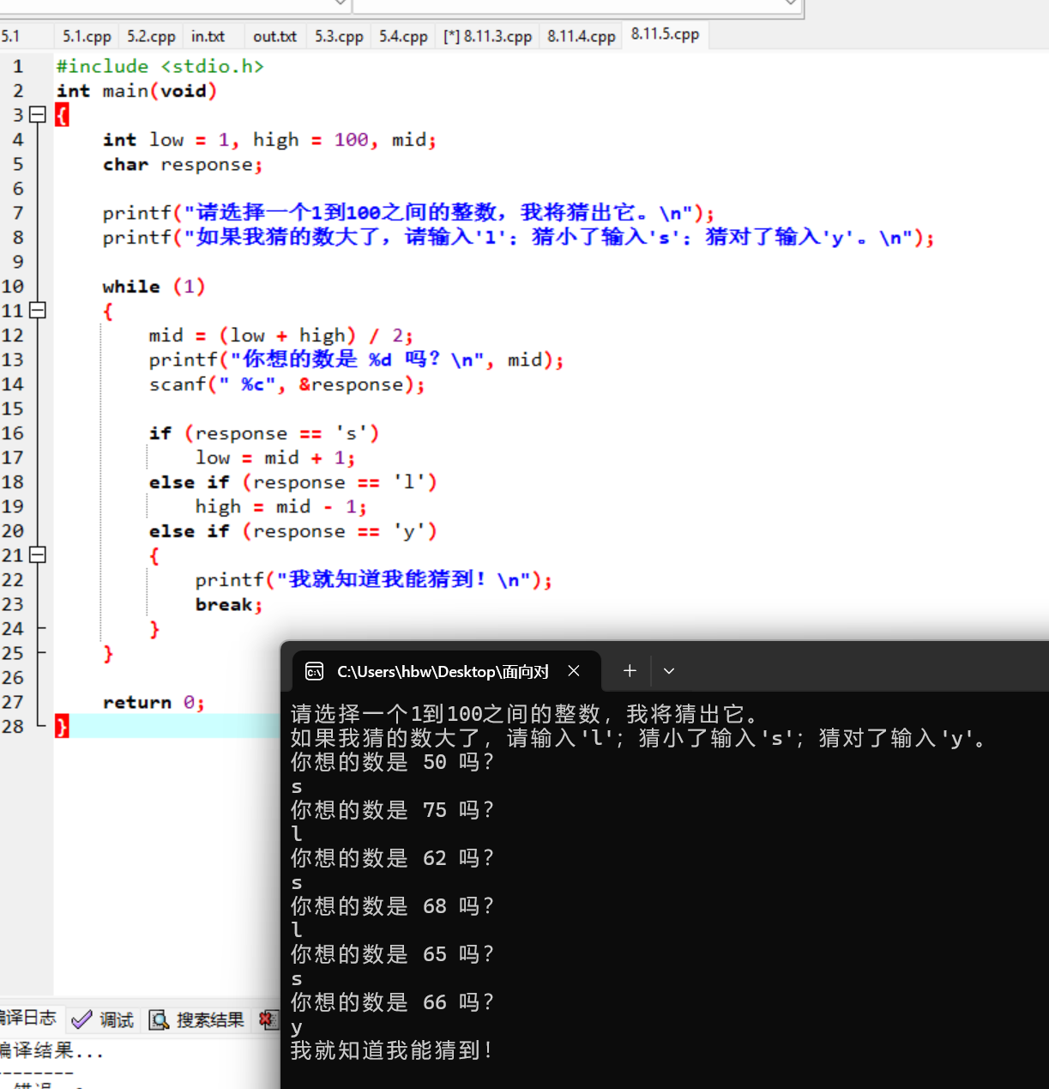The width and height of the screenshot is (1049, 1089).
Task: Click the 'return 0;' statement
Action: (154, 702)
